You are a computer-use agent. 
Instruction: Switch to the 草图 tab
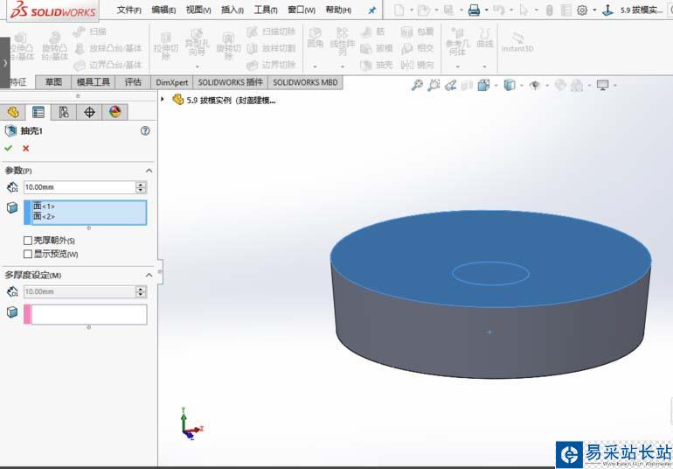pyautogui.click(x=53, y=82)
